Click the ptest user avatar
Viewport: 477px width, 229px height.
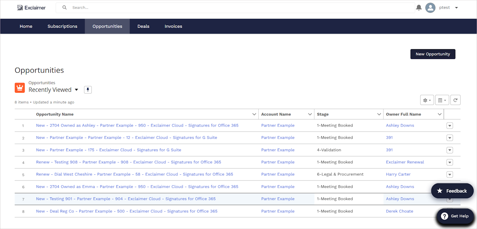pos(430,8)
